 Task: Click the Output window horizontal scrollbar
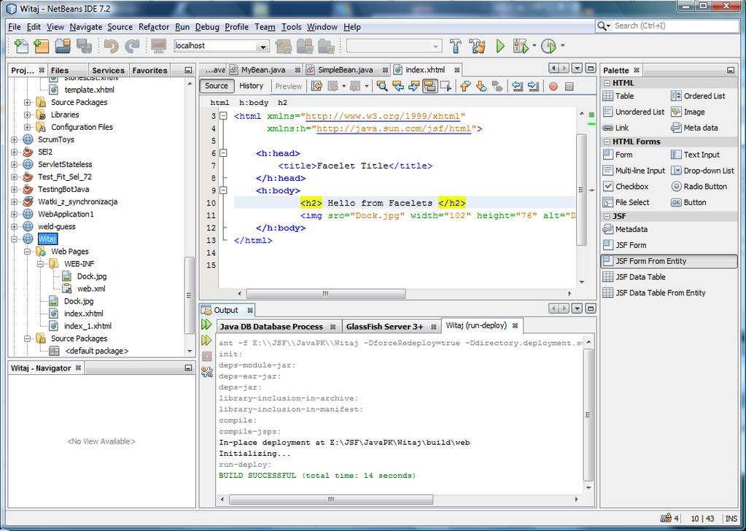(331, 500)
